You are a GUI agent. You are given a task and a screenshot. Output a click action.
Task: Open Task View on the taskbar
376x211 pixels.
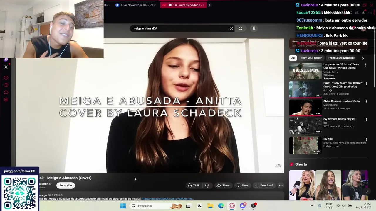(x=188, y=206)
